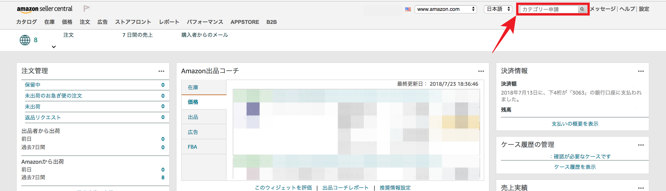The width and height of the screenshot is (666, 191).
Task: Open the Amazon出品コーチ widget options menu
Action: pyautogui.click(x=481, y=71)
